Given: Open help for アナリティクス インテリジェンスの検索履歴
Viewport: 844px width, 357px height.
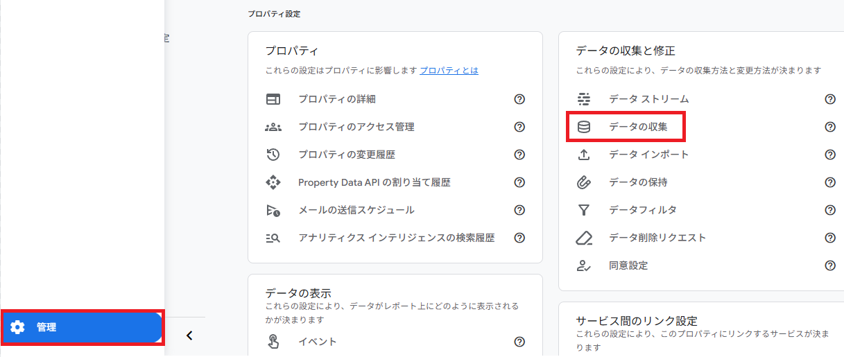Looking at the screenshot, I should pos(519,238).
